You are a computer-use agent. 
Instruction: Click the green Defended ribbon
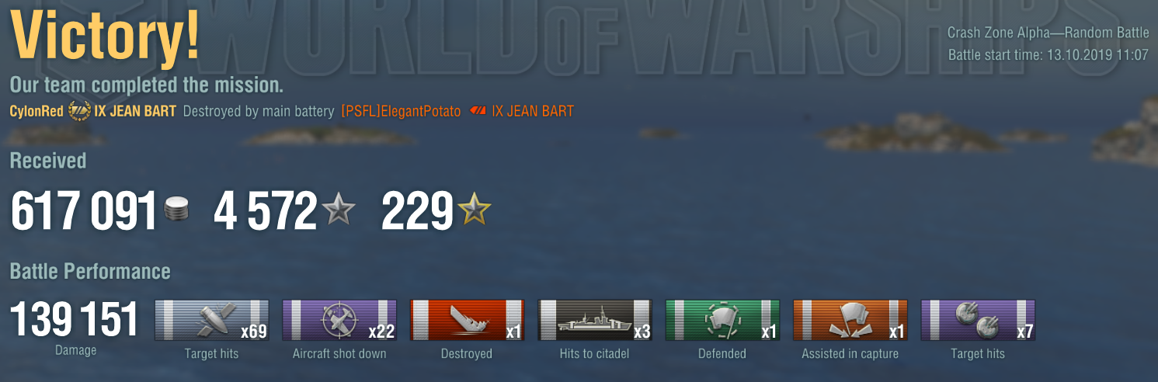pyautogui.click(x=722, y=320)
